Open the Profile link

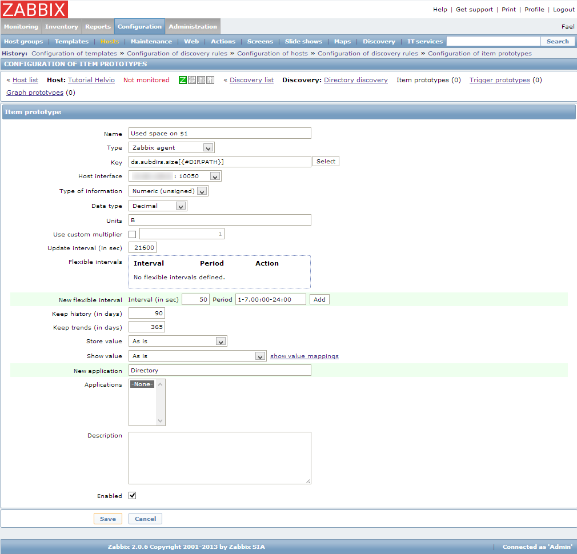click(534, 10)
